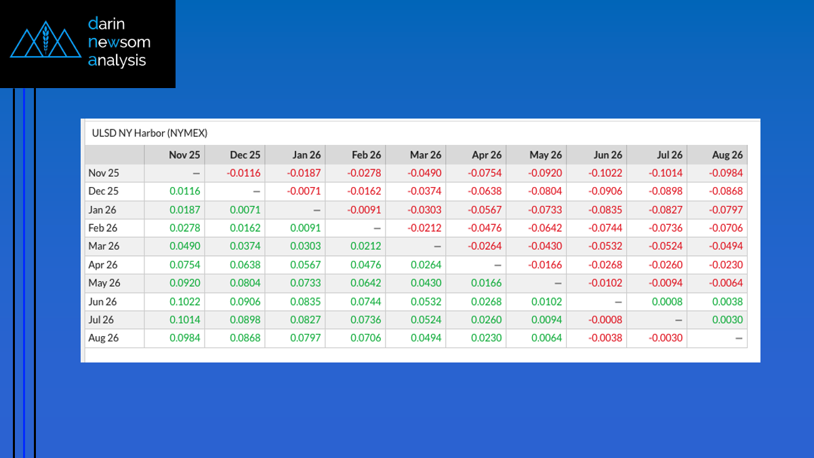Click the 'darin newsom analysis' logo text

(x=119, y=42)
